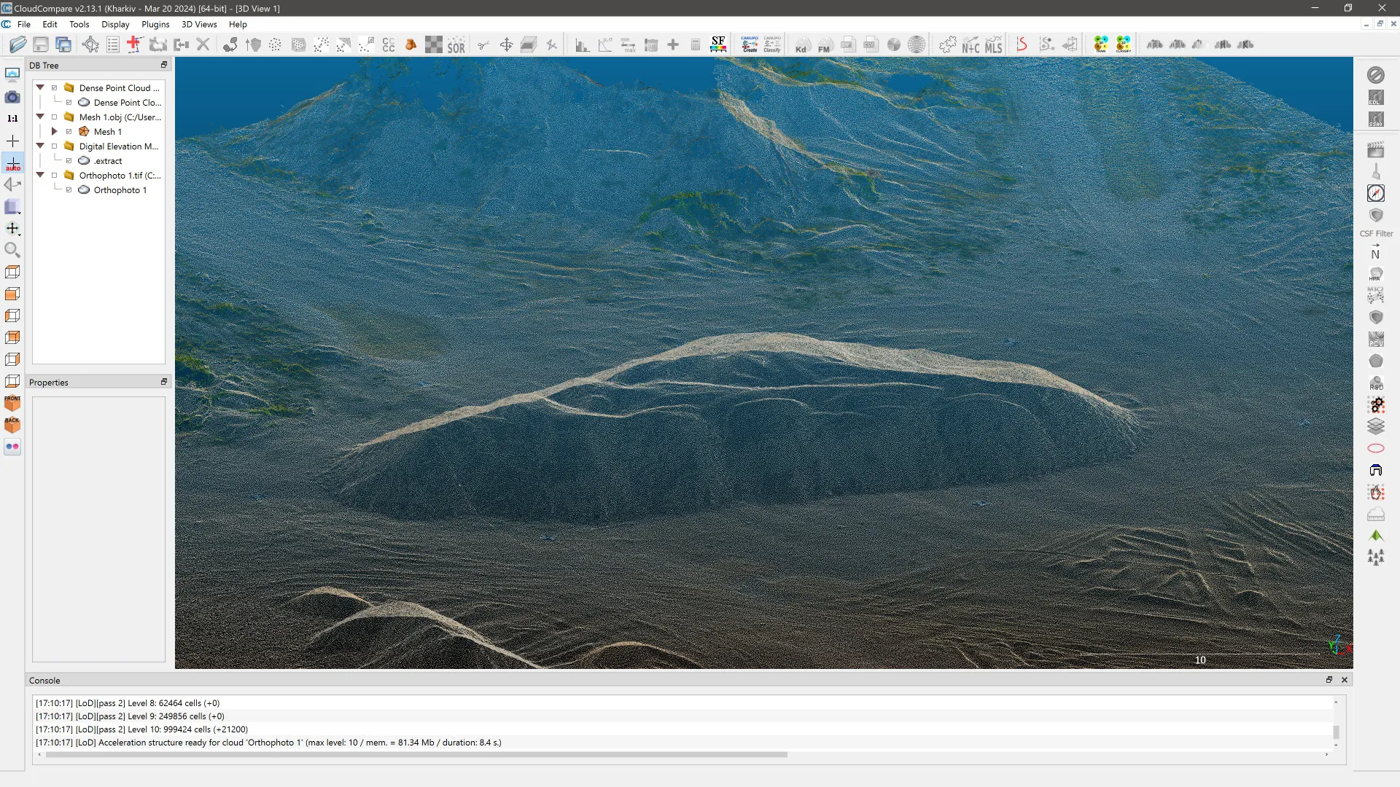Click the N normals plugin icon

pyautogui.click(x=1376, y=252)
